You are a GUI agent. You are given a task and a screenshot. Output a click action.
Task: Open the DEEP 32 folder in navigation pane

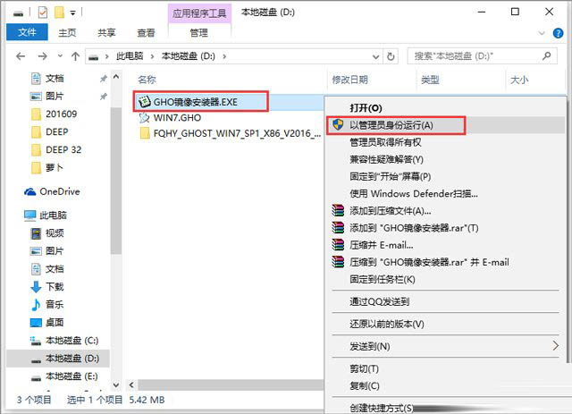tap(63, 149)
